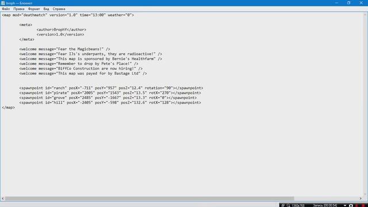
Task: Click the author BrophY line
Action: point(62,29)
